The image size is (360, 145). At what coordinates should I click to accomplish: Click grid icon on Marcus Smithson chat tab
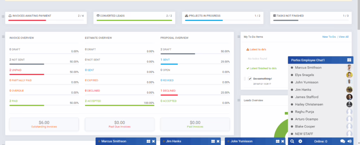coord(148,141)
